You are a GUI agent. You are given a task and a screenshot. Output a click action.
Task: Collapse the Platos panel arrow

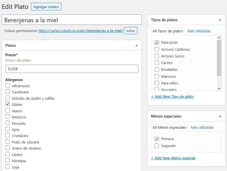pos(136,45)
